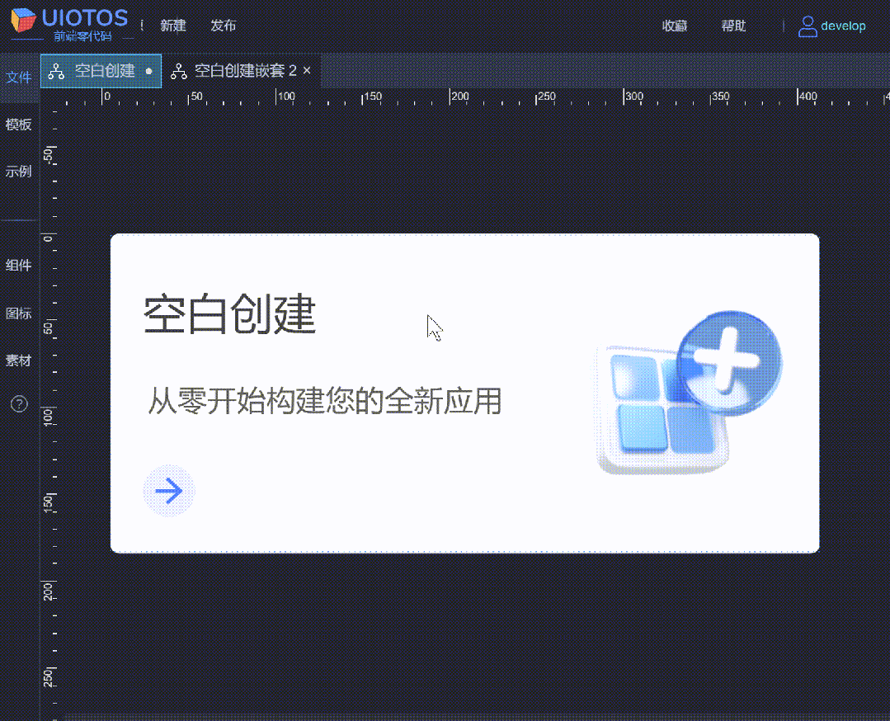
Task: Open the develop user account menu
Action: coord(841,26)
